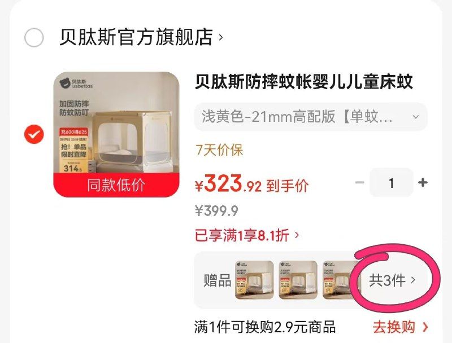Image resolution: width=452 pixels, height=343 pixels.
Task: Open the second gift thumbnail
Action: click(x=298, y=280)
